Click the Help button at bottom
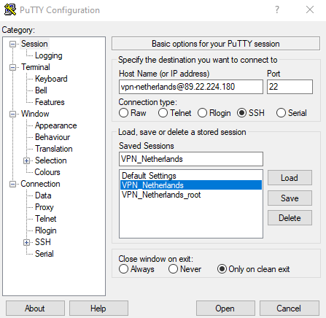 pos(98,309)
